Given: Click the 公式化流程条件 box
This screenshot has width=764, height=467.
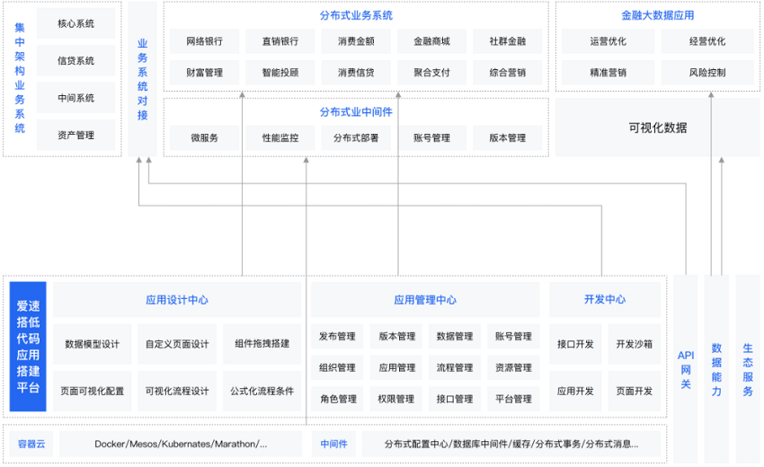Looking at the screenshot, I should pos(262,391).
